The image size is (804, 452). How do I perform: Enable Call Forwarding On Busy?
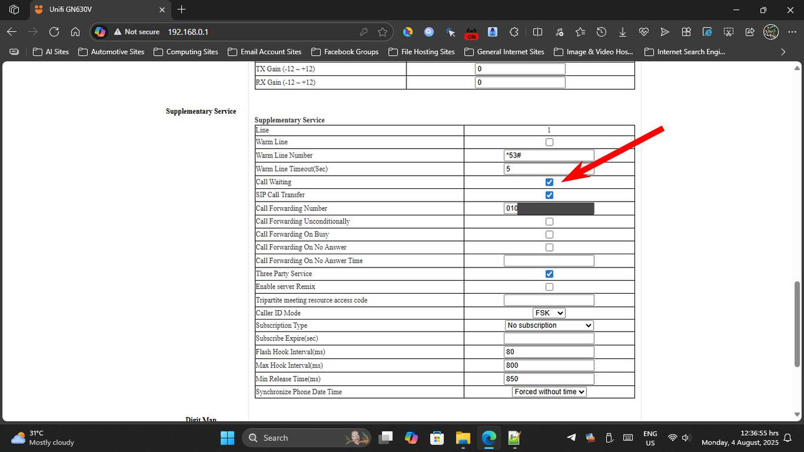pos(550,235)
